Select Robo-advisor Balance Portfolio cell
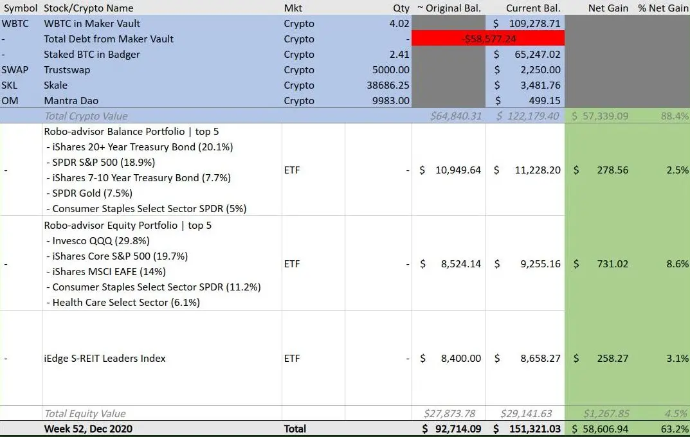 (162, 170)
